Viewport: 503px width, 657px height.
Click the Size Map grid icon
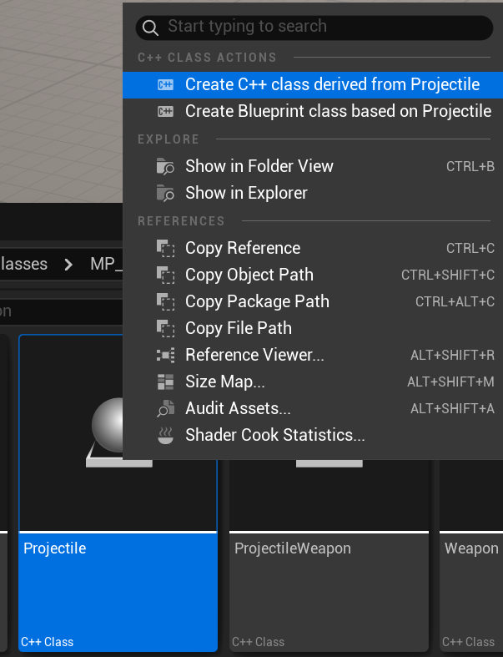(165, 382)
